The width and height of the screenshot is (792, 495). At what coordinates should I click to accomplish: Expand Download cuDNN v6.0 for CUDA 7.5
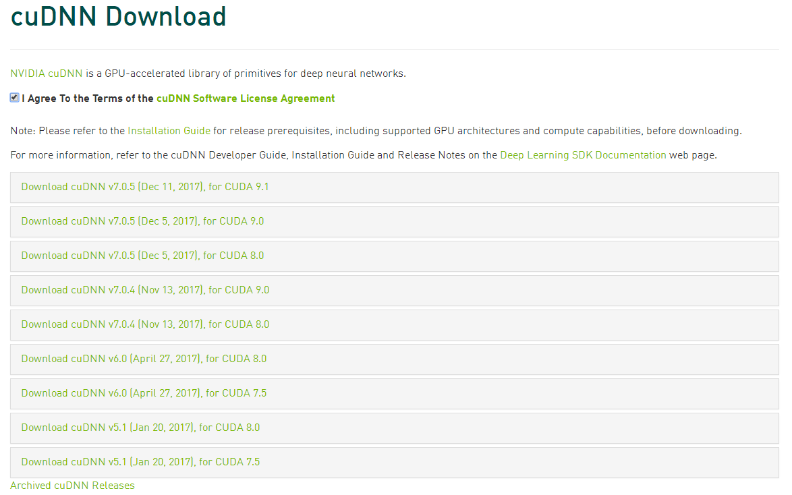395,393
